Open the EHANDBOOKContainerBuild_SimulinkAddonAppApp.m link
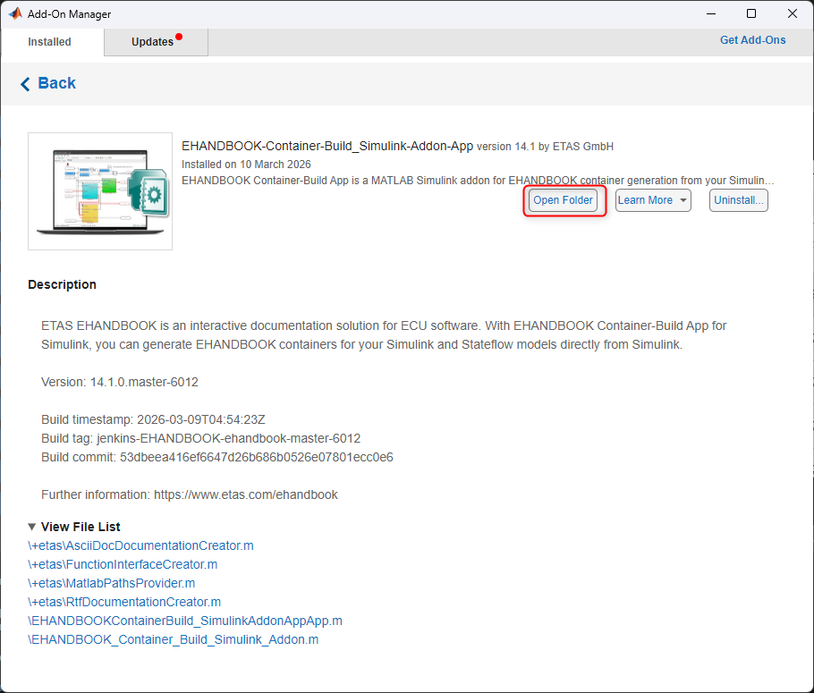The height and width of the screenshot is (693, 814). coord(185,621)
